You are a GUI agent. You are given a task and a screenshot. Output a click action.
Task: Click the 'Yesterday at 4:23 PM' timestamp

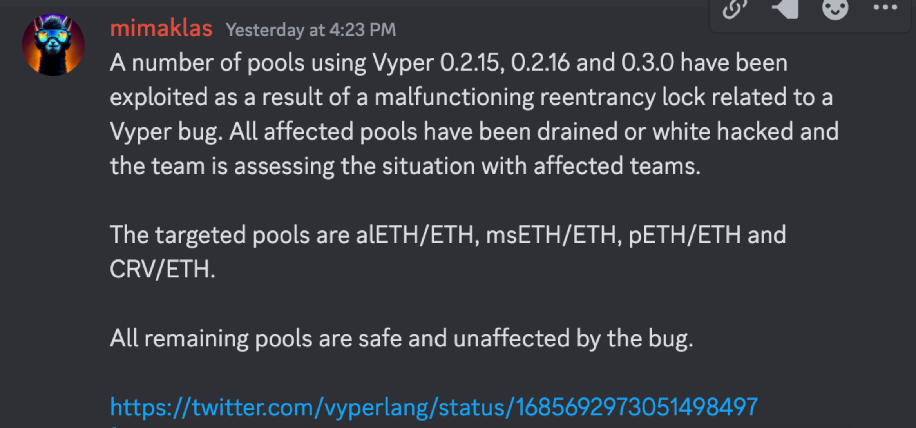click(x=311, y=30)
